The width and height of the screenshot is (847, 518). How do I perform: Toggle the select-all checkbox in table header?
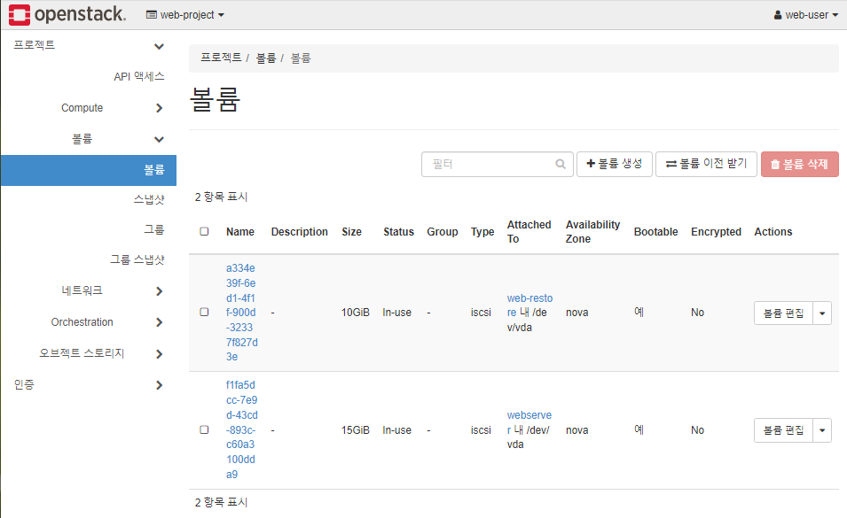pos(204,232)
